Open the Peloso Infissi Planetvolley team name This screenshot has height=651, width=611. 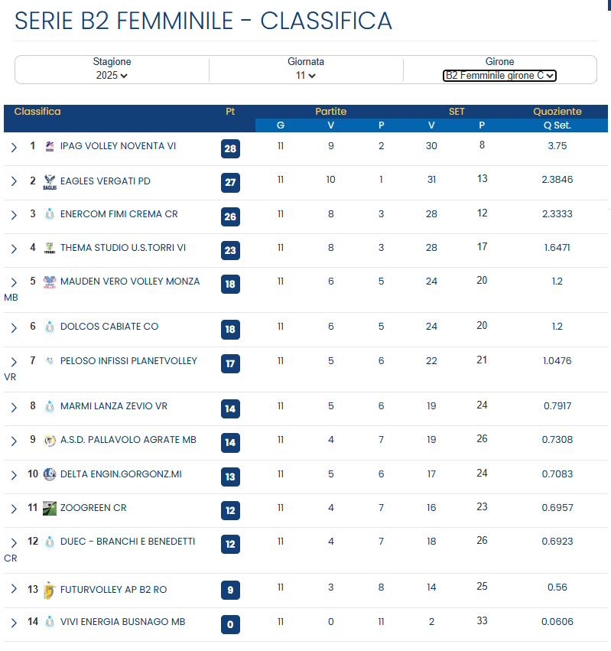(128, 361)
